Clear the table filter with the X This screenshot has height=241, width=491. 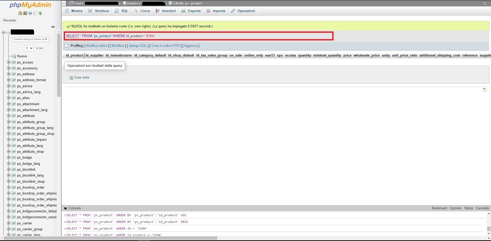(x=46, y=39)
